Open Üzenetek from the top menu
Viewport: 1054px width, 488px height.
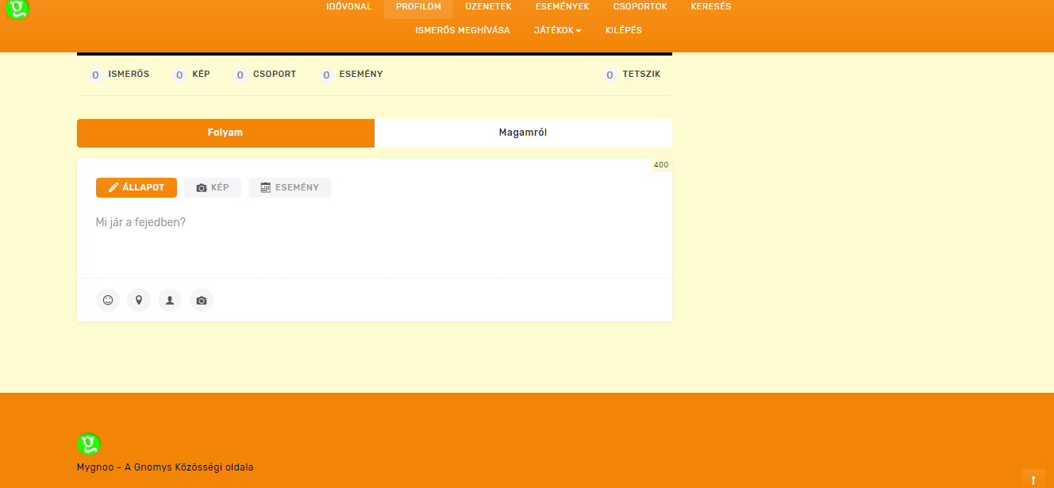point(488,6)
